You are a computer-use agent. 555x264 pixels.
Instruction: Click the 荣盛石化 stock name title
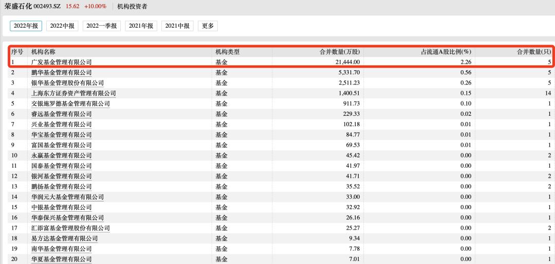(x=18, y=6)
